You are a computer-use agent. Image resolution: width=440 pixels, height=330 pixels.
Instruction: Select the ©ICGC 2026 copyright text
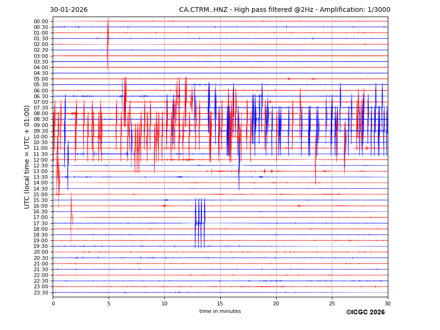pos(365,312)
